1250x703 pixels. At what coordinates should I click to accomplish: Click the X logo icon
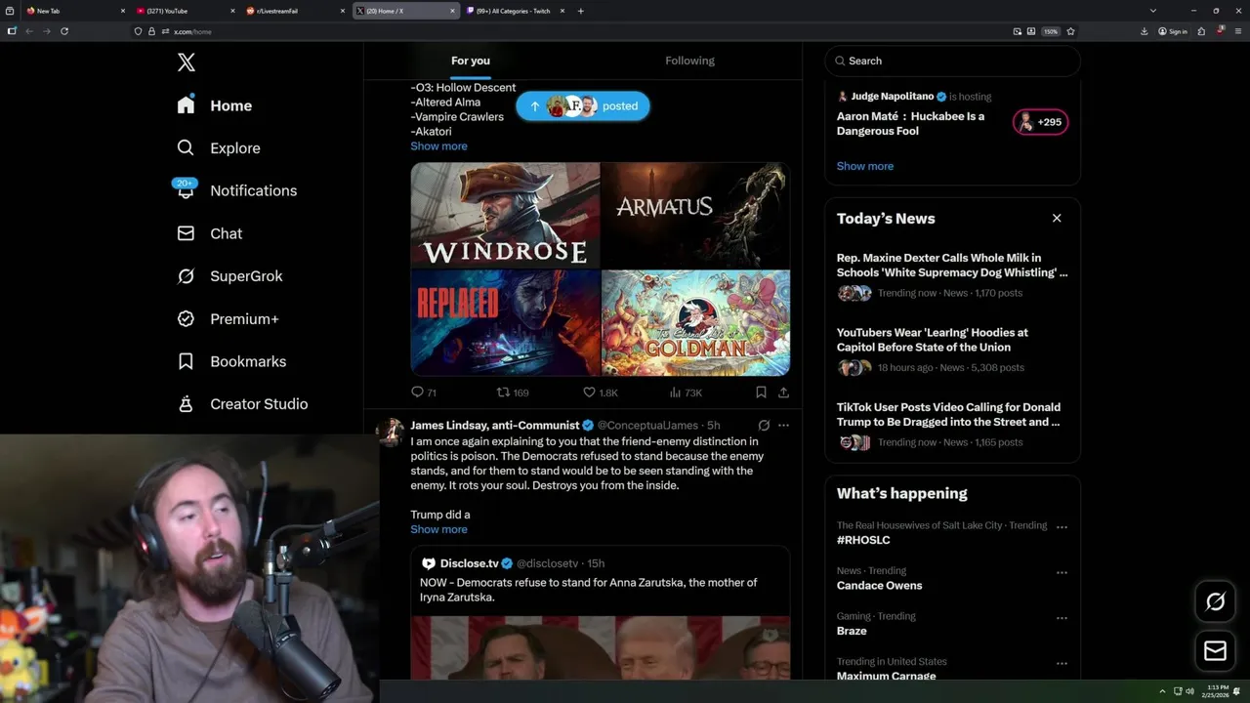(187, 62)
